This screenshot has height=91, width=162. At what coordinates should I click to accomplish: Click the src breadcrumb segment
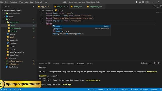coord(40,10)
